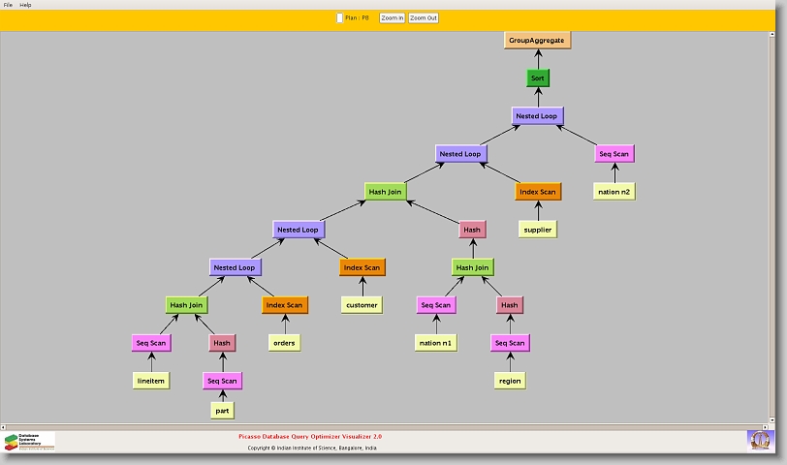Select the lineitem table node
This screenshot has width=787, height=465.
[151, 381]
